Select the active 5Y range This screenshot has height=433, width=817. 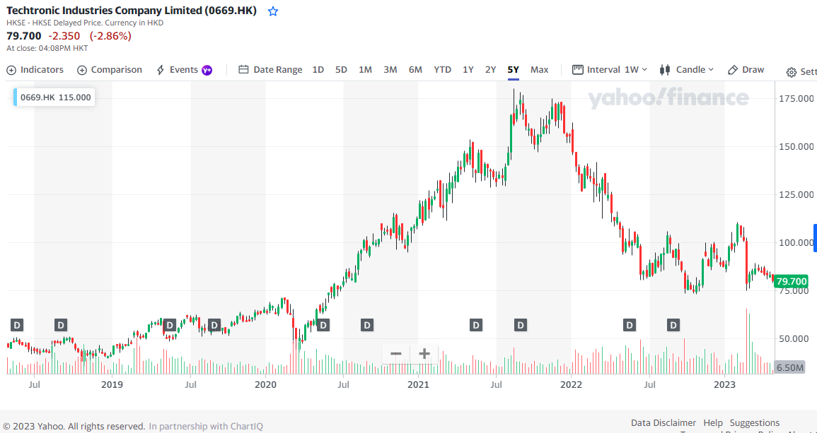pos(514,70)
